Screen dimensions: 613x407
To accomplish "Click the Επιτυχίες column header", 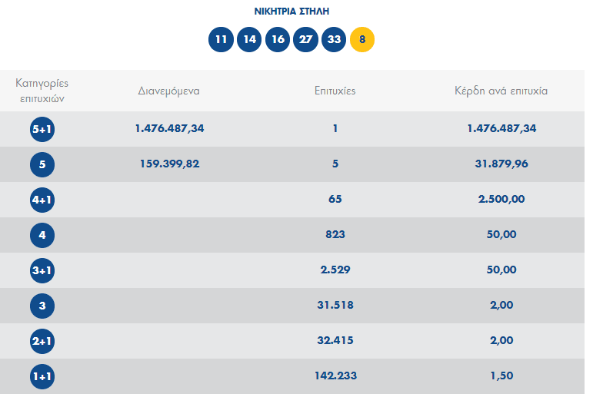I will (x=335, y=91).
